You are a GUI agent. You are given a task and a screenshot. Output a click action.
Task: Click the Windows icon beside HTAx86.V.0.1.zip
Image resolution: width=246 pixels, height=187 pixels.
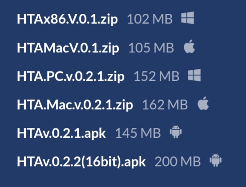coord(187,18)
